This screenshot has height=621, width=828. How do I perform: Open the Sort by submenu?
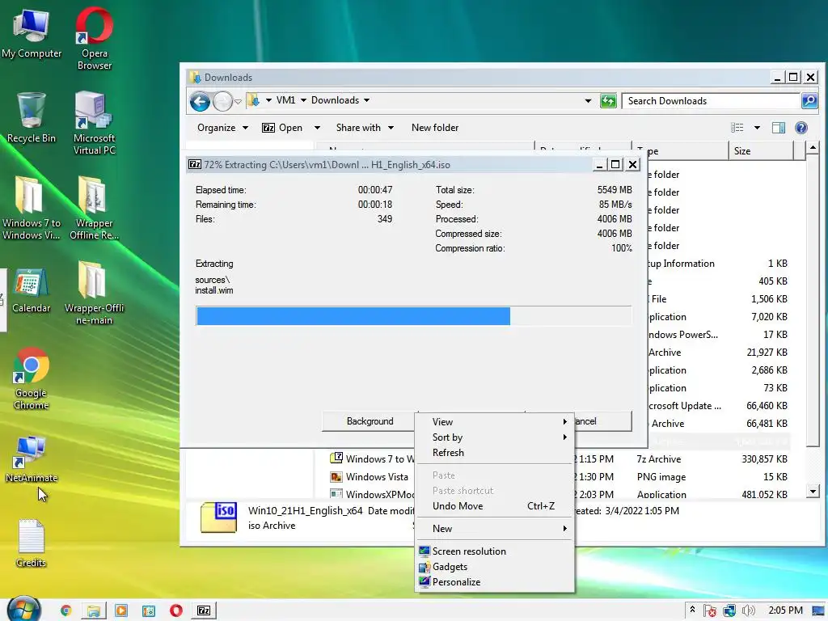(495, 437)
